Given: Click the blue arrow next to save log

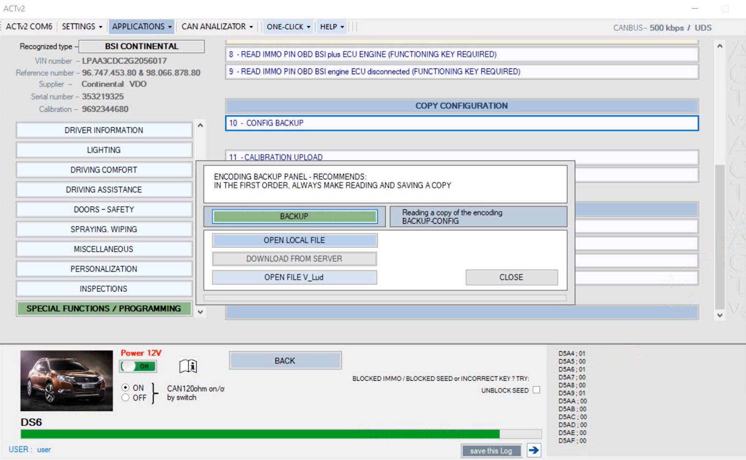Looking at the screenshot, I should click(x=534, y=450).
